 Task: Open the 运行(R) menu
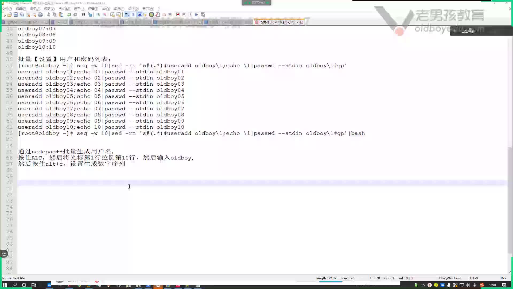point(119,9)
